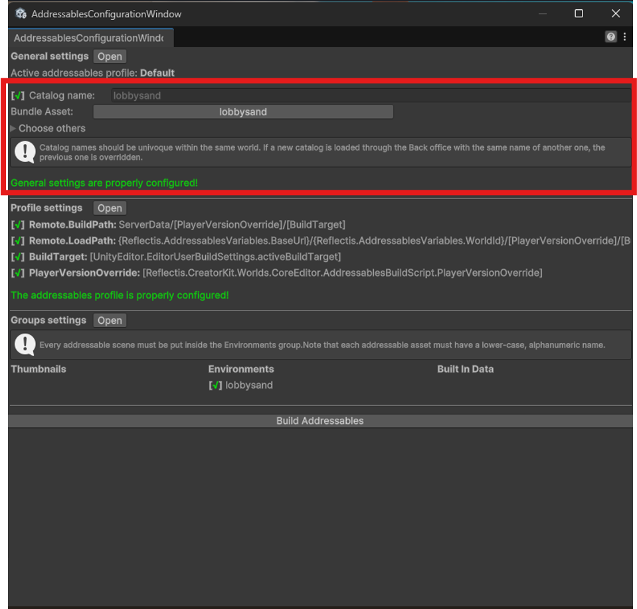
Task: Open the Bundle Asset lobbysand selector
Action: pos(243,112)
